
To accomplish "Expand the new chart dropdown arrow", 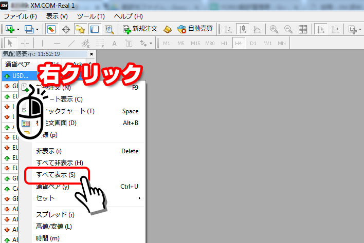I will point(18,29).
